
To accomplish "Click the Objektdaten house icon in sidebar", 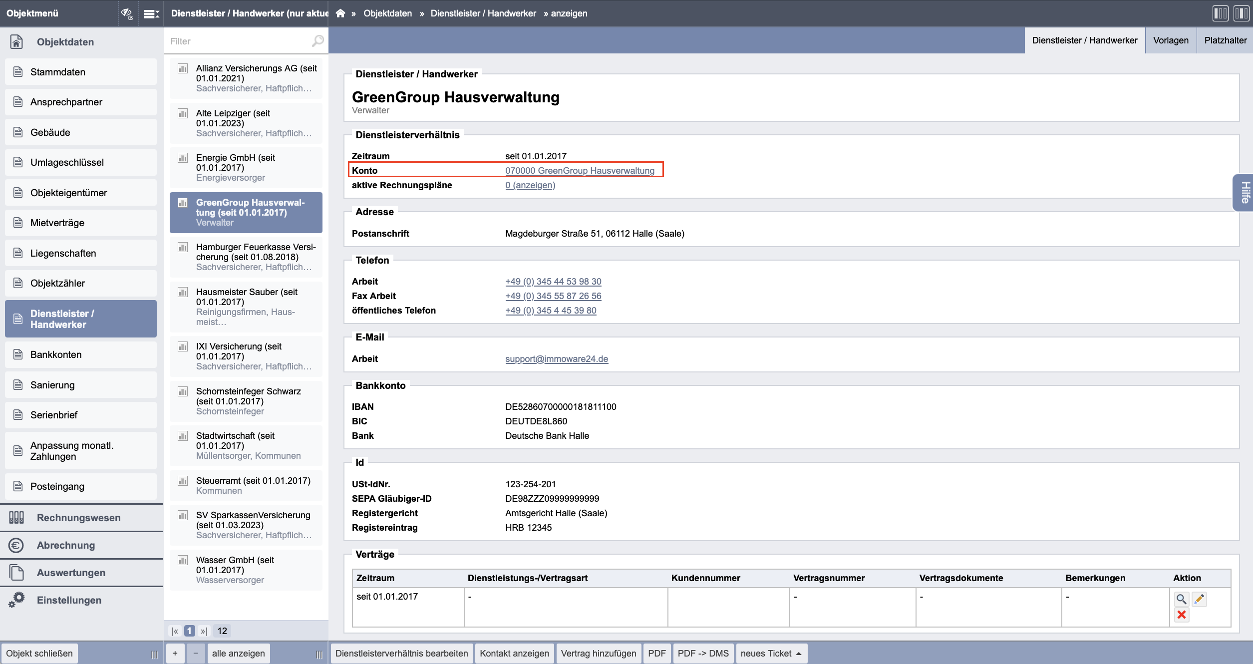I will coord(16,42).
